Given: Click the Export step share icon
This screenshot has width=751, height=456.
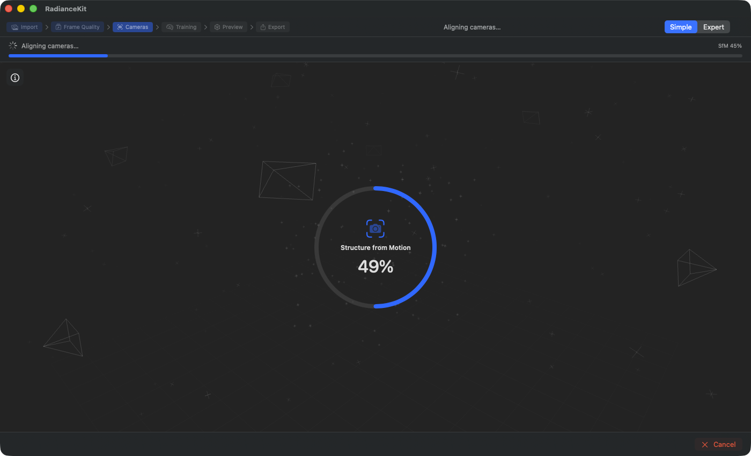Looking at the screenshot, I should click(x=263, y=27).
